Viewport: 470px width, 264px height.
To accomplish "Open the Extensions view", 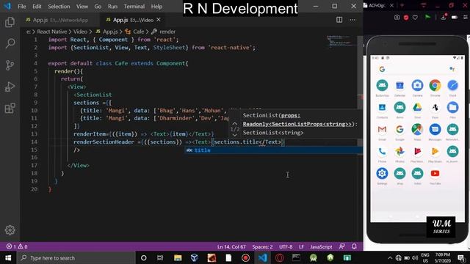I will click(x=10, y=108).
